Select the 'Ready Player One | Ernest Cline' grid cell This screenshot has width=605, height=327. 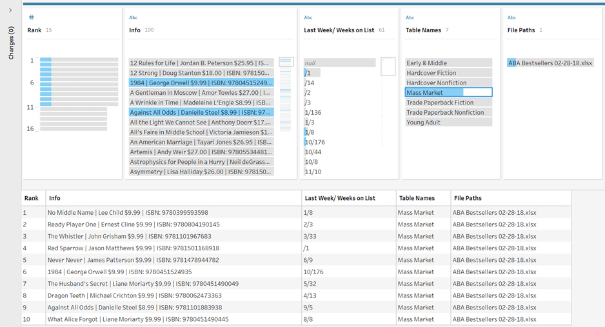pos(174,224)
